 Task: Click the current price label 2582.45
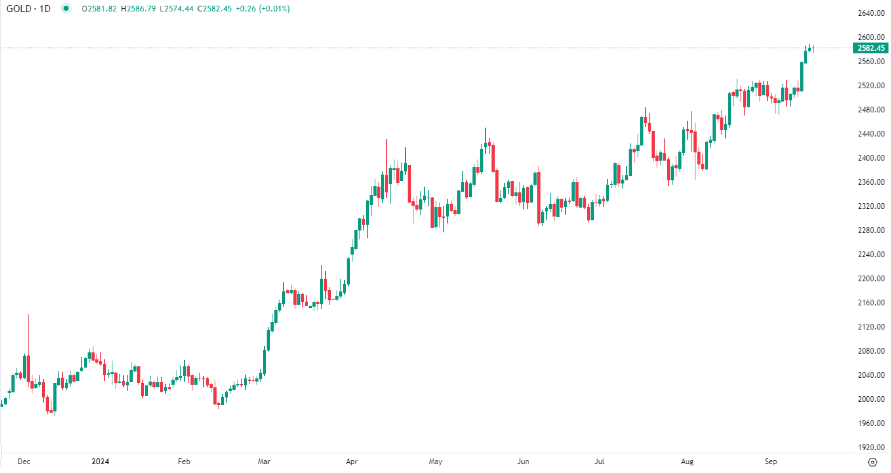click(x=870, y=48)
